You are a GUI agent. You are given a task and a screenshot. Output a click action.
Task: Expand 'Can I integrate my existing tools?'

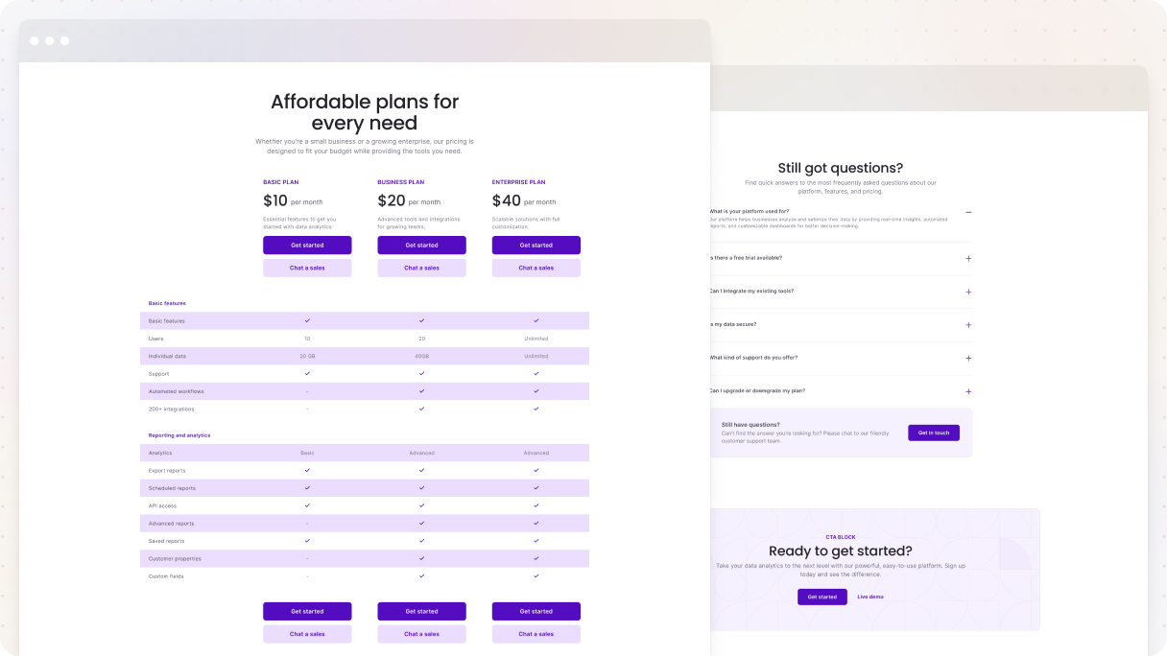pyautogui.click(x=968, y=292)
